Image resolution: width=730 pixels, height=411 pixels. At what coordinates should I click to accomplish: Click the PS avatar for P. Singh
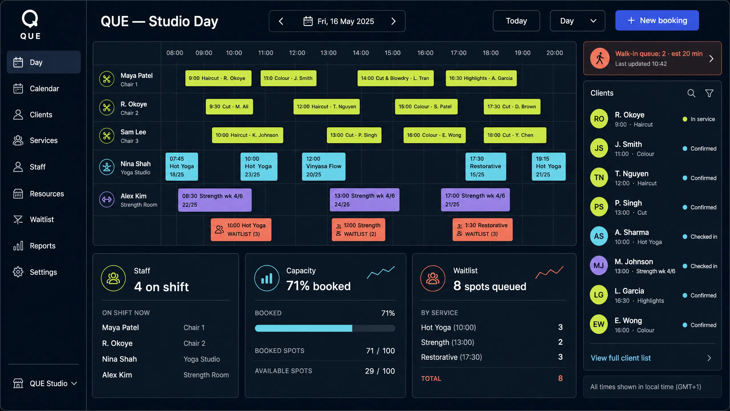599,207
